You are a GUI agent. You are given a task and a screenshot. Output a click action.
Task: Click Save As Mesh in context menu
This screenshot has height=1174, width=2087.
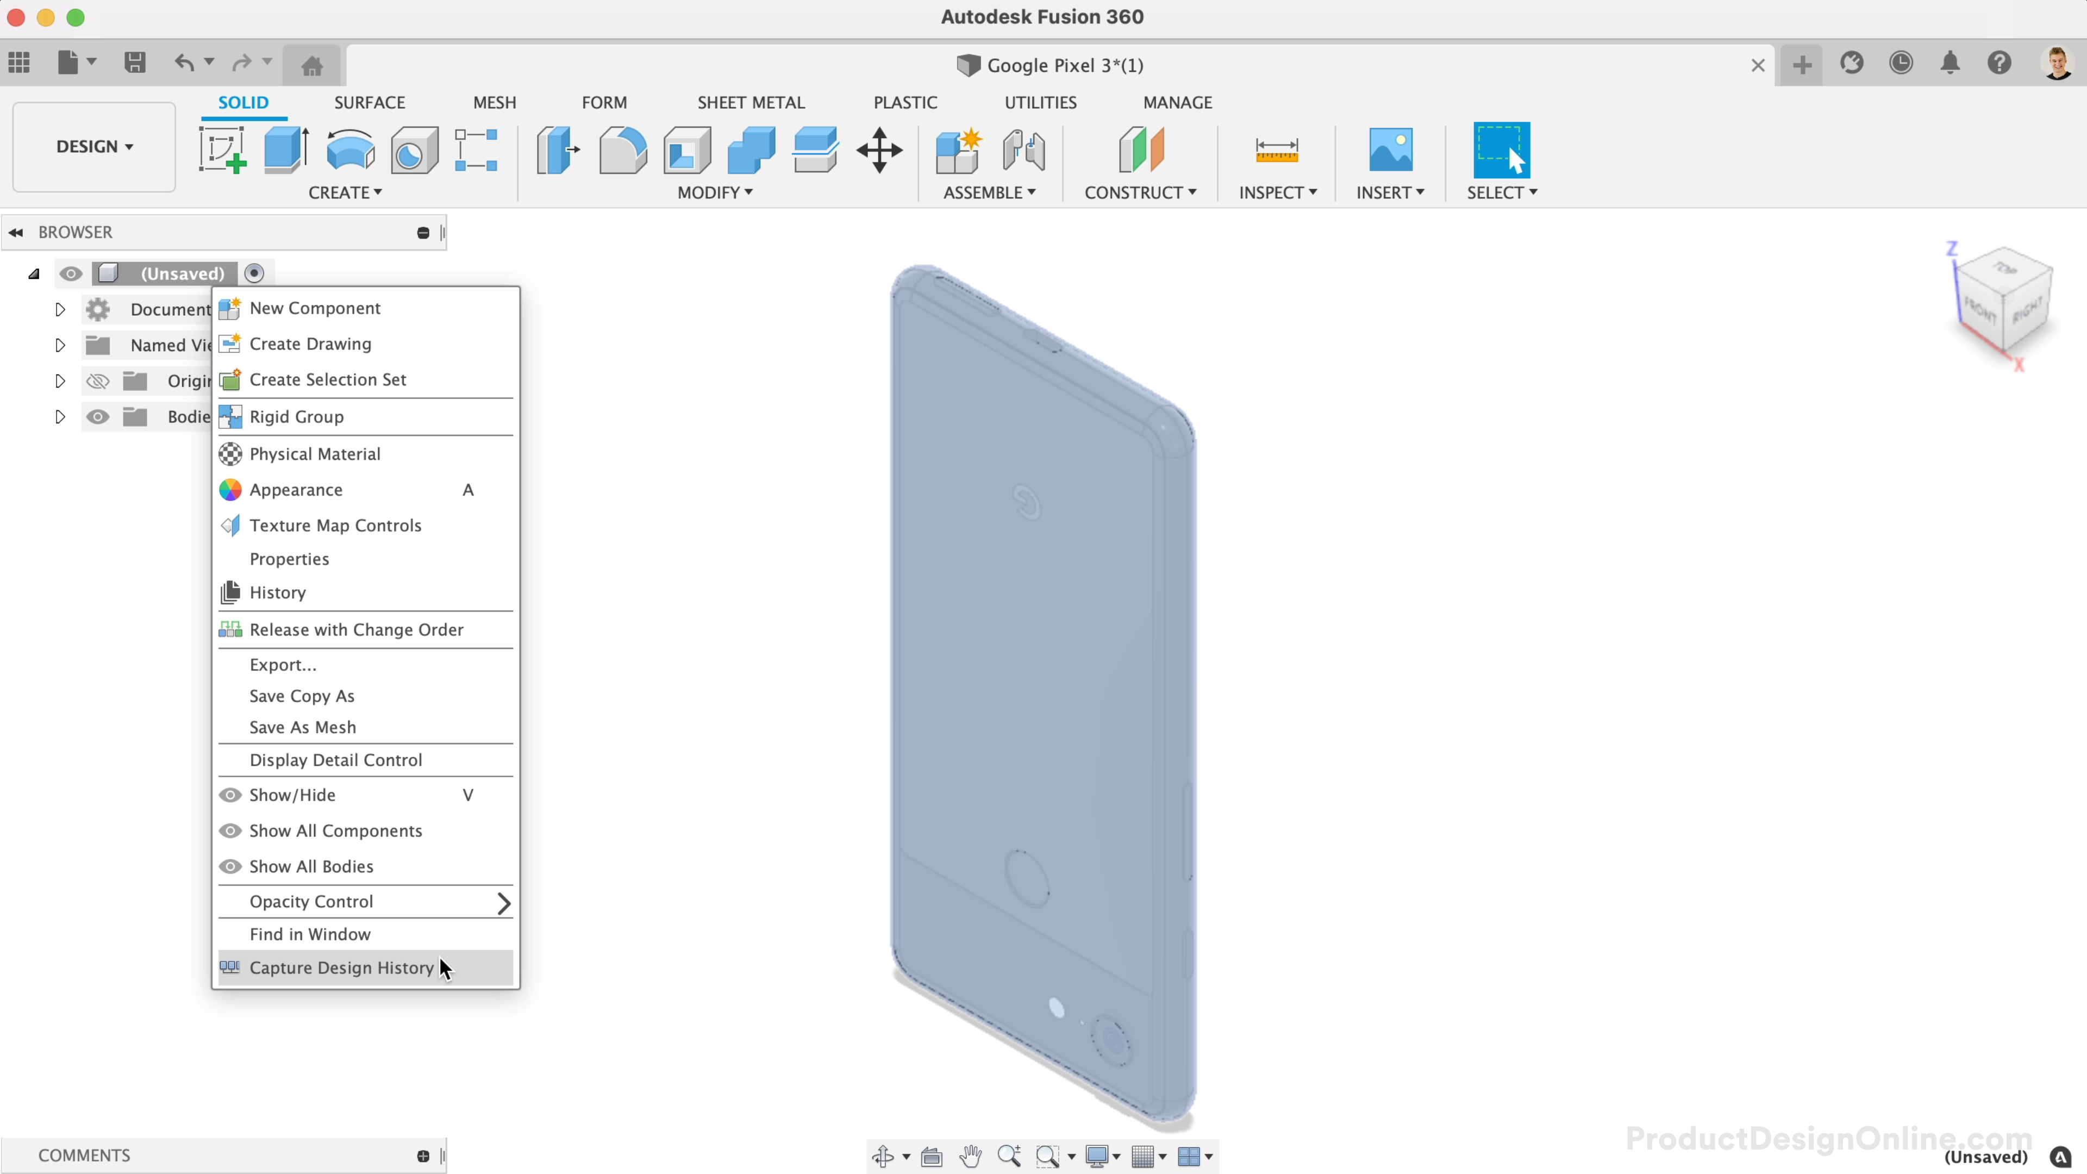(302, 727)
